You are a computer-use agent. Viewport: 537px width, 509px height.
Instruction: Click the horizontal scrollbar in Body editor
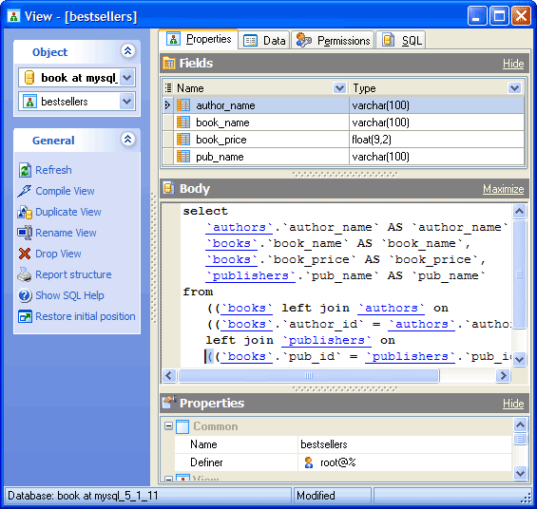click(336, 376)
